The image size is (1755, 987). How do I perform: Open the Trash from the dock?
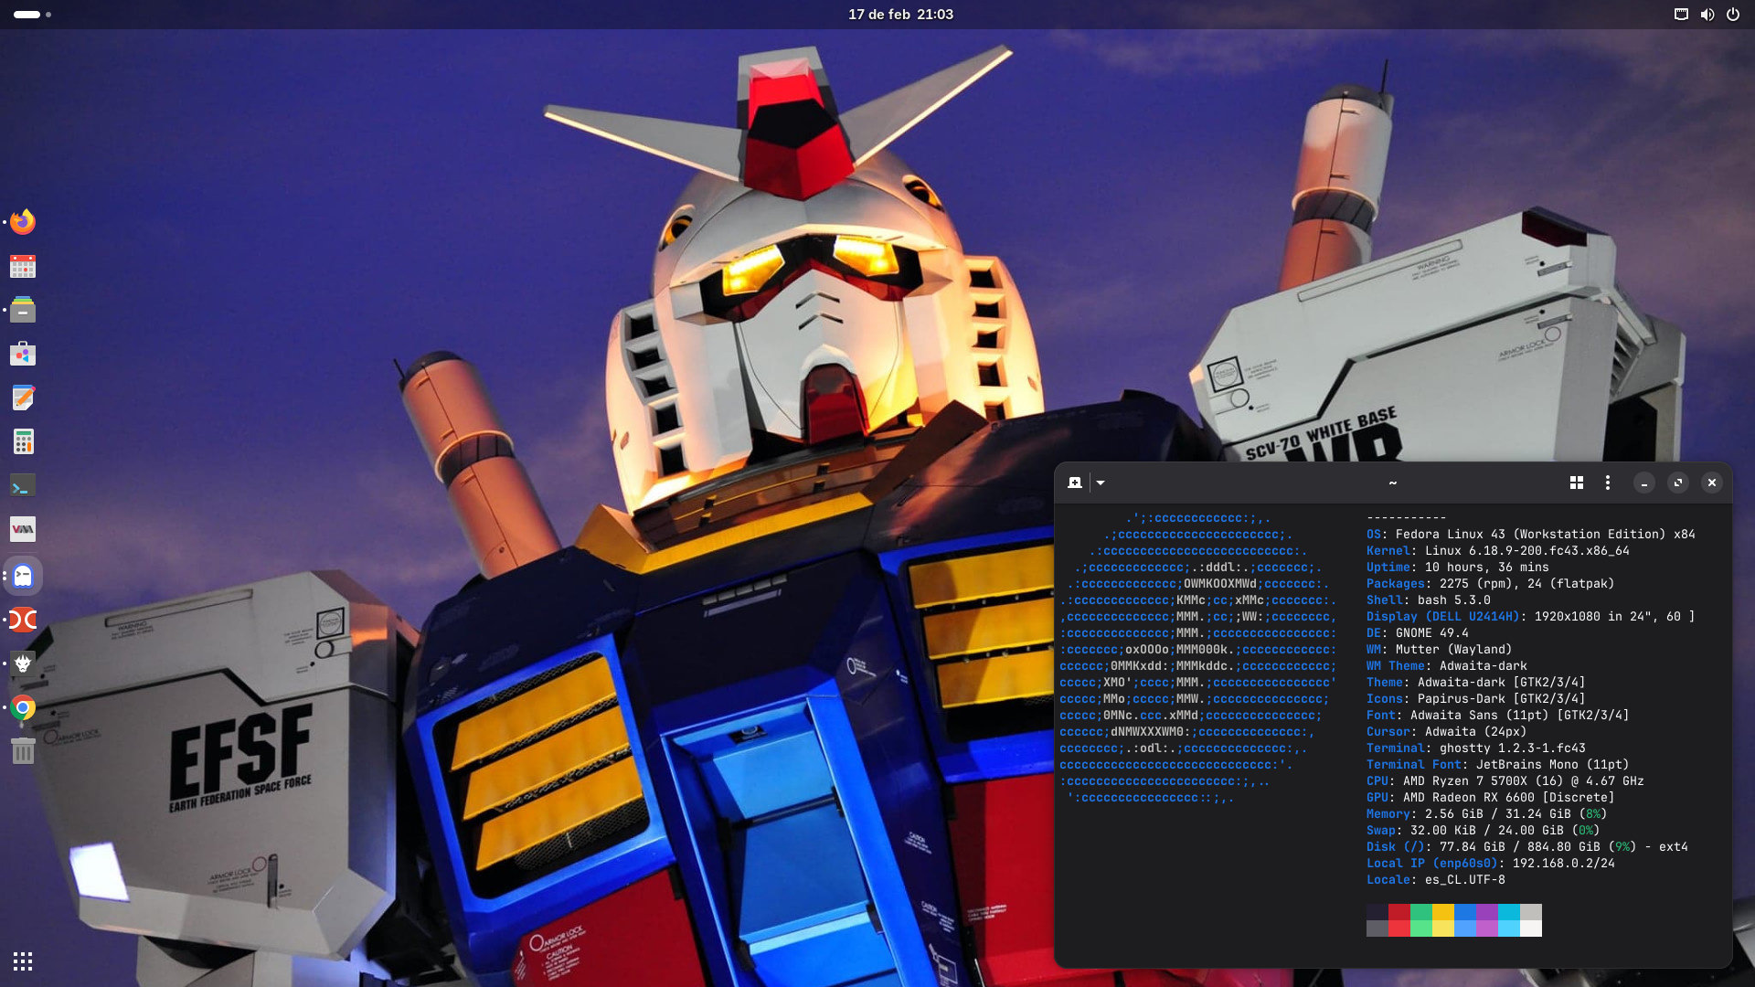pos(23,750)
